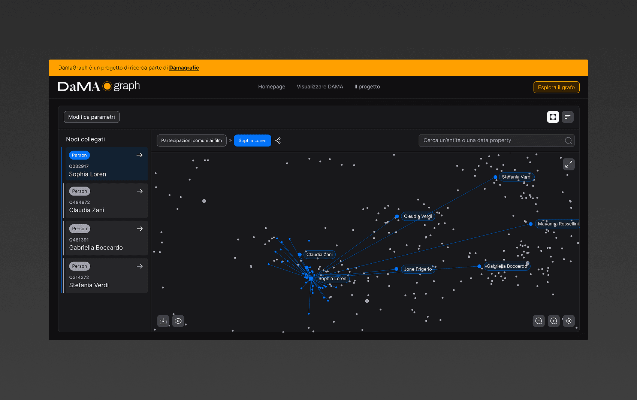Open Visualizzare DAMA menu item
Screen dimensions: 637x400
[320, 87]
